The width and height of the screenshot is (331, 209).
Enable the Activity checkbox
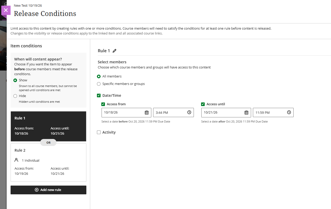pos(99,132)
